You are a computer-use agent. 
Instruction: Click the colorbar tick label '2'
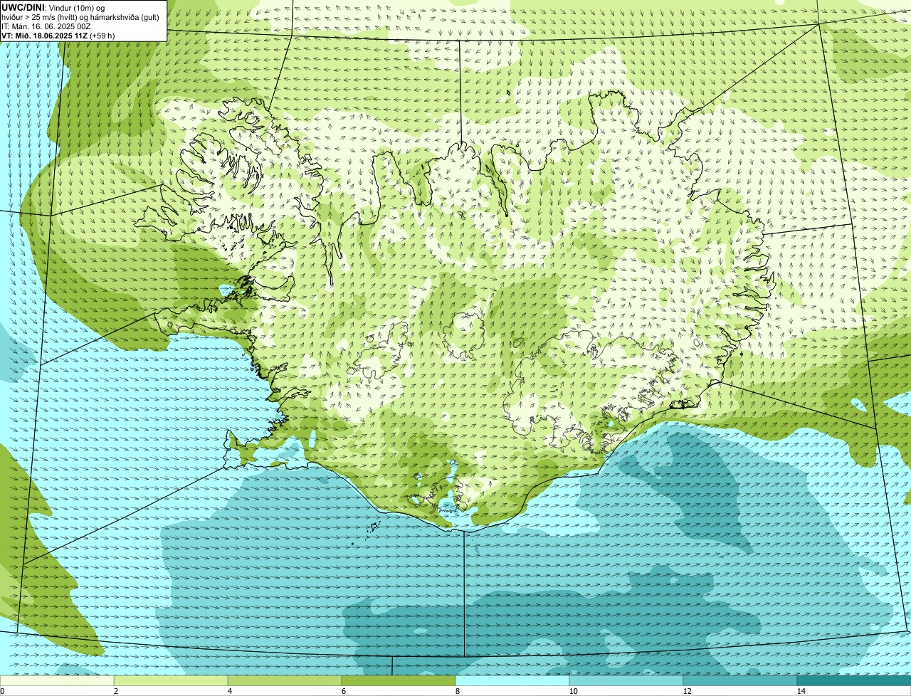click(115, 691)
